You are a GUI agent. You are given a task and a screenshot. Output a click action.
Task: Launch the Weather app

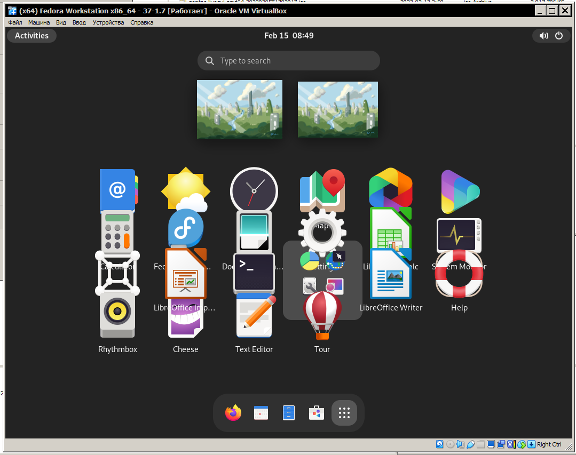coord(186,190)
